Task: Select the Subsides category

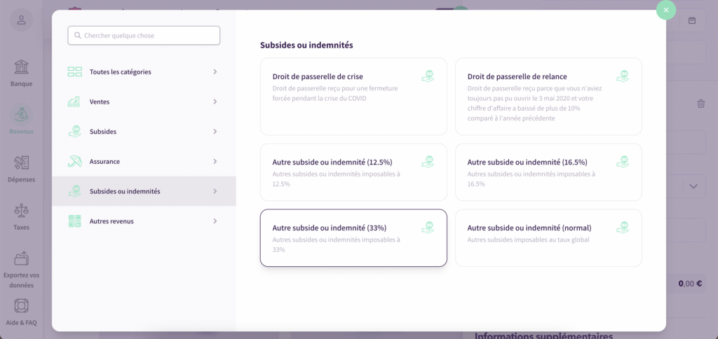Action: pos(144,132)
